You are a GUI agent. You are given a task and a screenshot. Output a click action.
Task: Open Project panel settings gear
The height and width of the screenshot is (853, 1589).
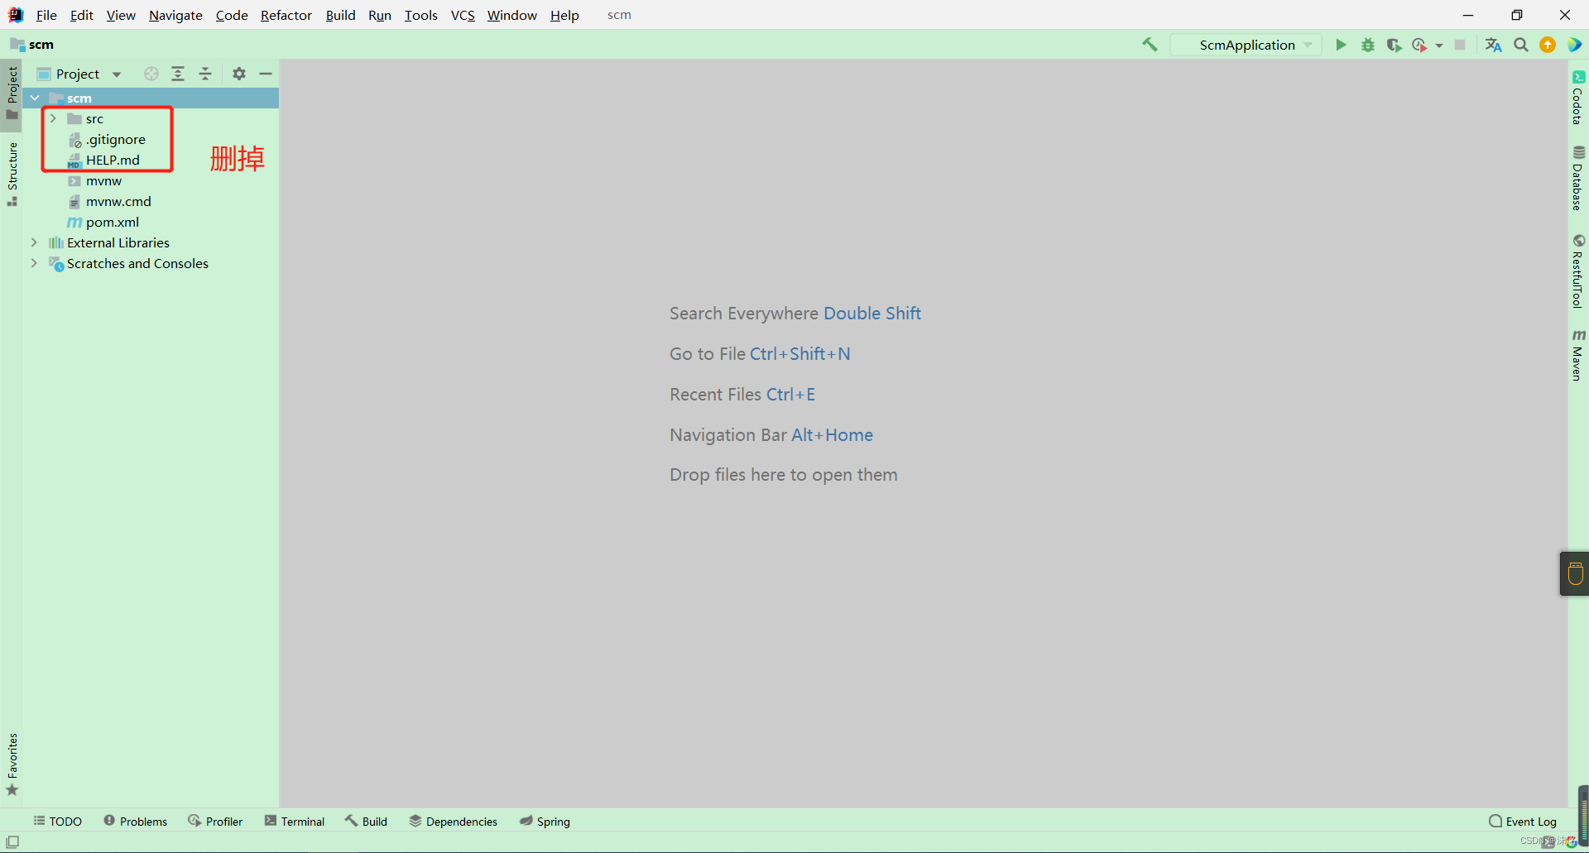(239, 74)
